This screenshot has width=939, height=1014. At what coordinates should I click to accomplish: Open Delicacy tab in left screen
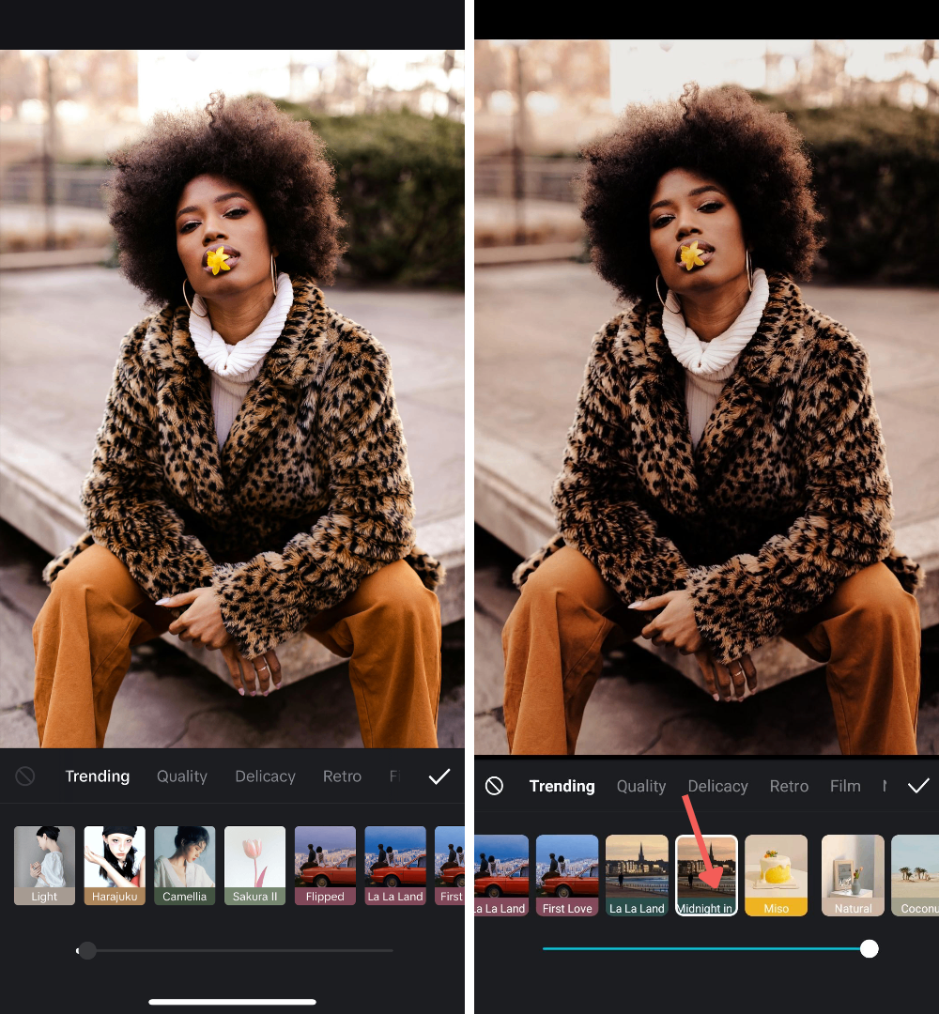(x=265, y=776)
